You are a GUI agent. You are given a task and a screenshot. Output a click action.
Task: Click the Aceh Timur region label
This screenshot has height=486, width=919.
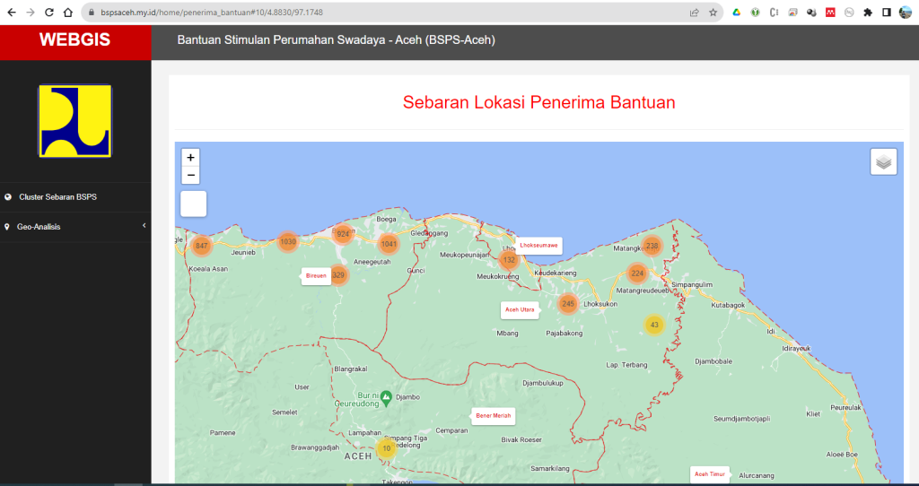coord(710,474)
